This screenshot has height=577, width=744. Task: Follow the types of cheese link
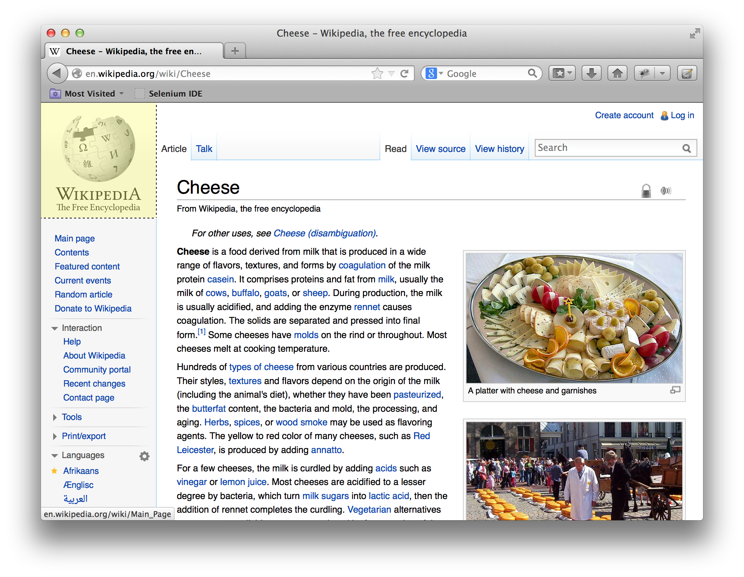[x=261, y=367]
